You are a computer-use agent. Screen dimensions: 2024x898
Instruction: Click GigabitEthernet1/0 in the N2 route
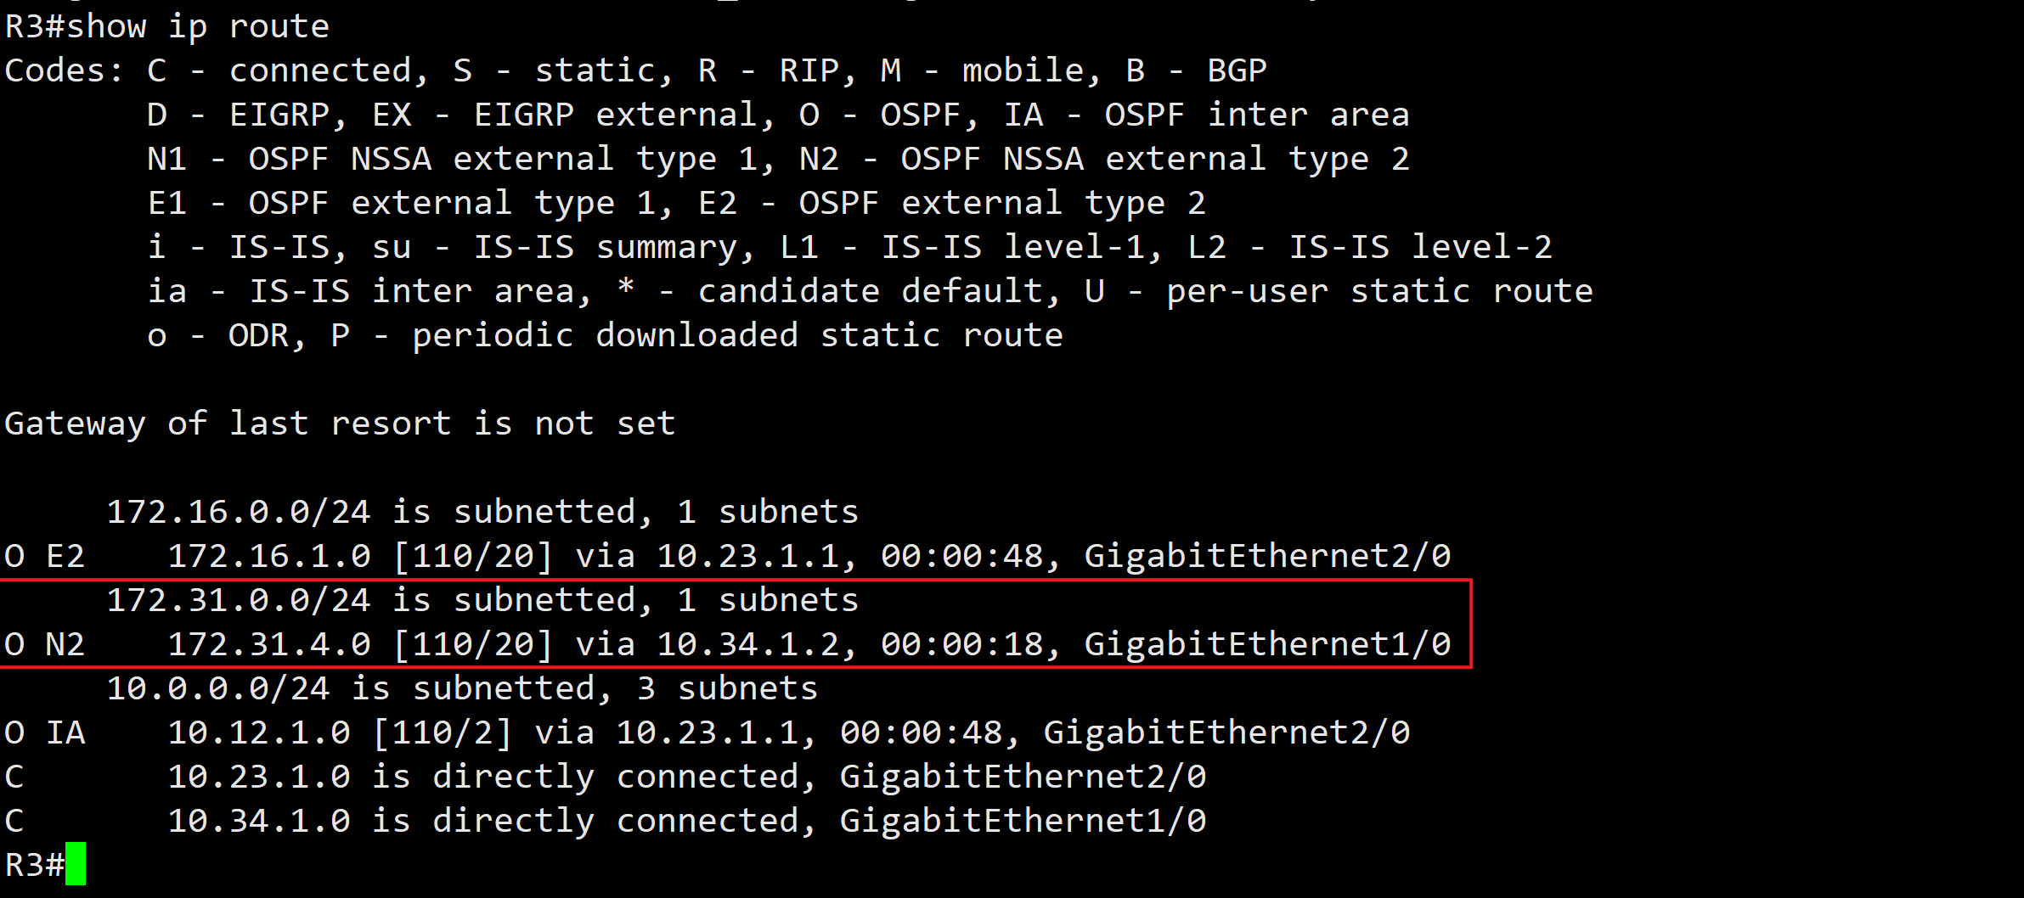[1268, 645]
